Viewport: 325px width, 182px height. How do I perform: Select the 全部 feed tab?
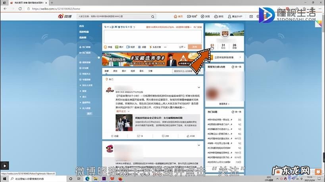tap(106, 71)
